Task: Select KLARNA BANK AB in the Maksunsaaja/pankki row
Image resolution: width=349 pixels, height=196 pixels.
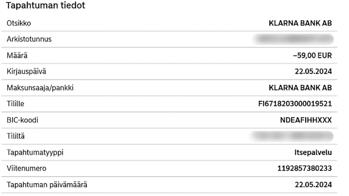Action: pyautogui.click(x=300, y=88)
